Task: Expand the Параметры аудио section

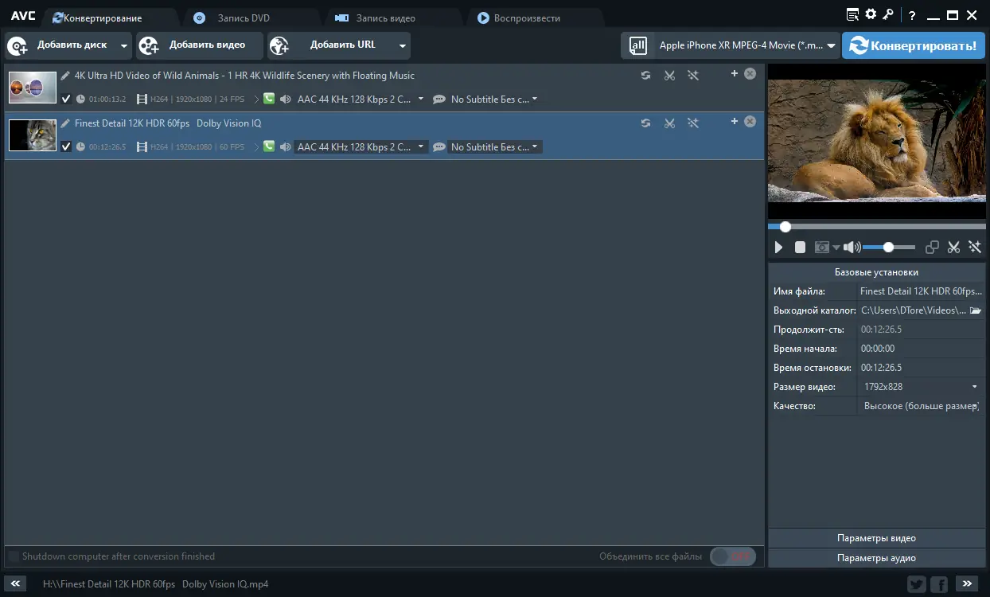Action: [x=876, y=558]
